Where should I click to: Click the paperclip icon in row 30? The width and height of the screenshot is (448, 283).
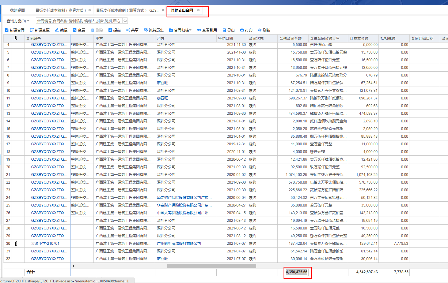pos(16,244)
